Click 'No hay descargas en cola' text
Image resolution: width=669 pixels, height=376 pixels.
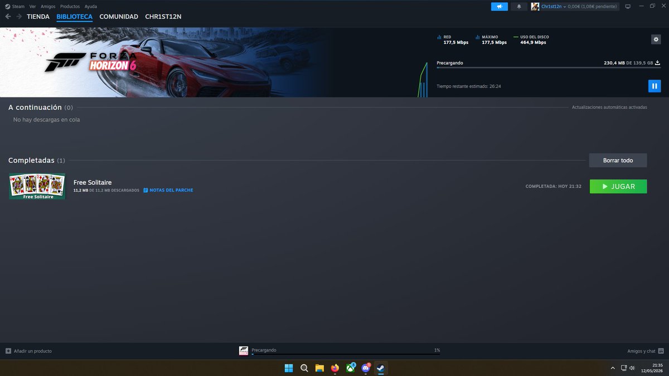[46, 120]
